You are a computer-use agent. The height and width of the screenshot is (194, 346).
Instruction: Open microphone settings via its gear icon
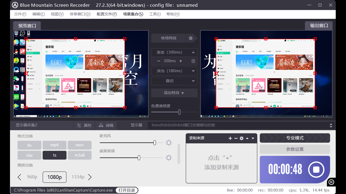[169, 143]
